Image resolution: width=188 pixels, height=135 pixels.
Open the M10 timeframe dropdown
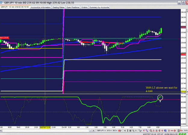109,130
